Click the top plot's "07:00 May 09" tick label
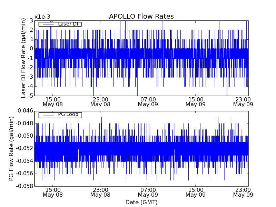 tap(148, 101)
